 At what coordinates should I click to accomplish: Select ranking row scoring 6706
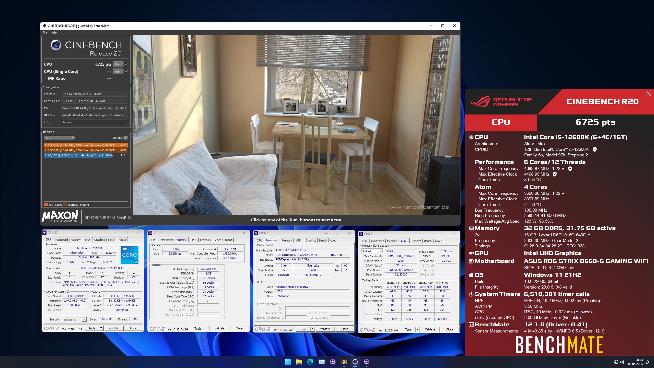point(86,150)
